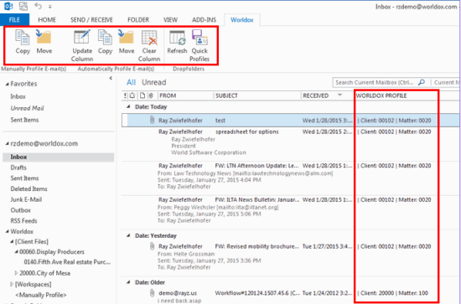
Task: Collapse the 00060.Display Producers node
Action: pos(17,252)
